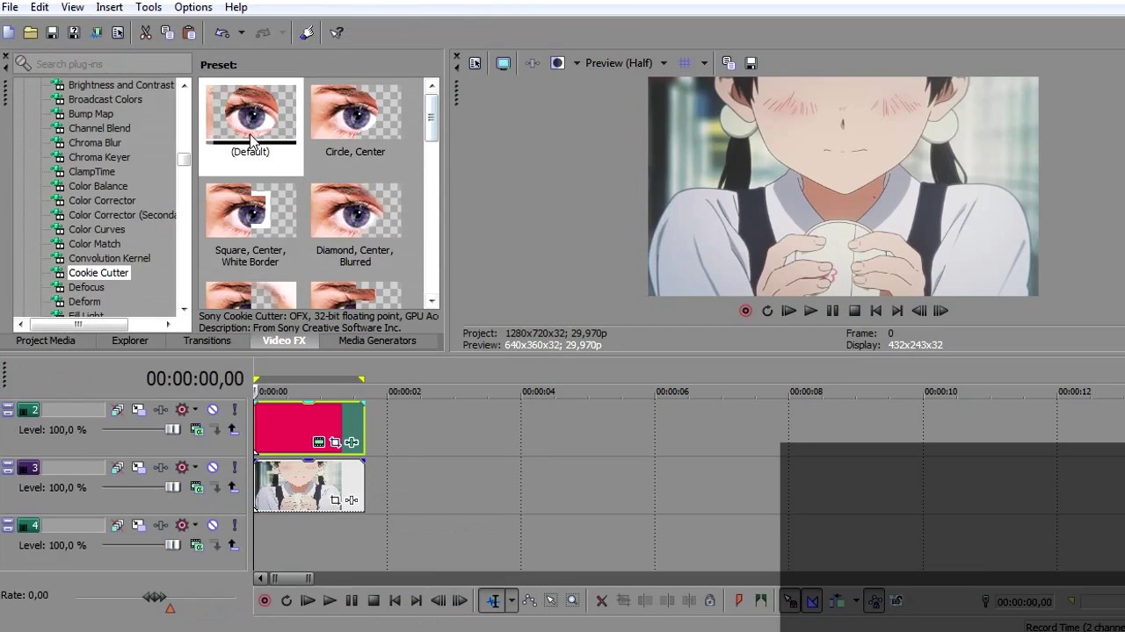Click the Cut scissors icon

tap(146, 32)
